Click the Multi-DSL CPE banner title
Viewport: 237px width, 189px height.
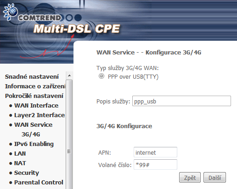[77, 29]
